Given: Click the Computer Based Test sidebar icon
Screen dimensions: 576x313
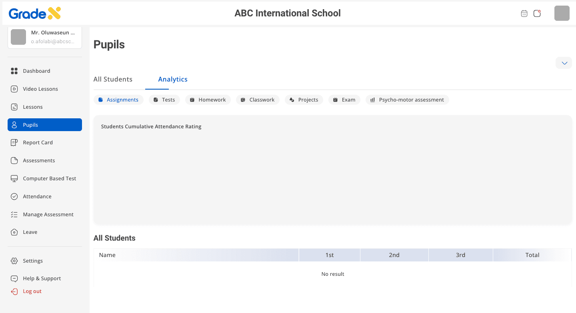Looking at the screenshot, I should point(14,178).
